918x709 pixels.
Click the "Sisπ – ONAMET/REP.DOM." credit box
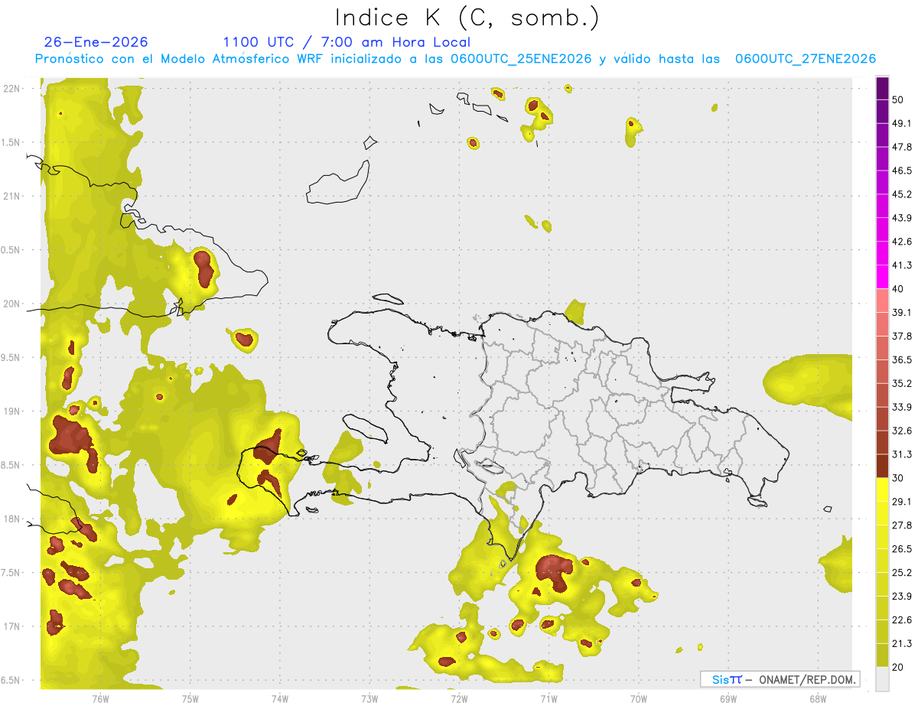point(780,679)
